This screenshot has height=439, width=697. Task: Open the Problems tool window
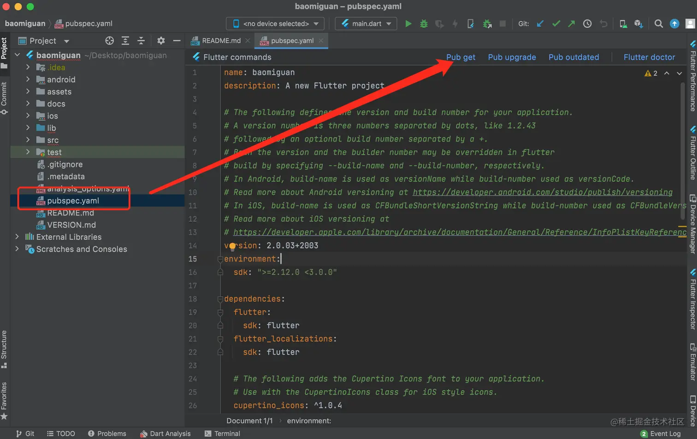tap(107, 433)
